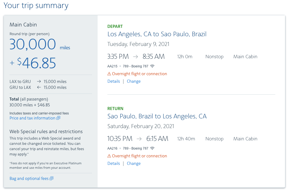Show Details for the return flight

114,163
